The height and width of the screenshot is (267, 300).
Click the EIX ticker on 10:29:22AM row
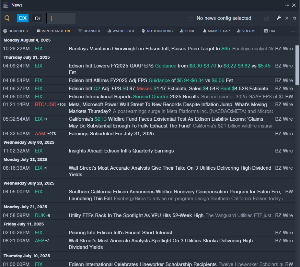click(x=39, y=49)
